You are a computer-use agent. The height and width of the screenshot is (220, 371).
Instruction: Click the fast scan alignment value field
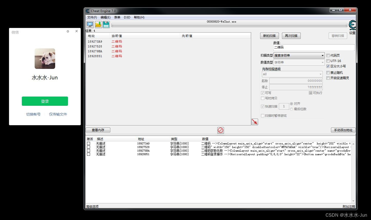284,106
